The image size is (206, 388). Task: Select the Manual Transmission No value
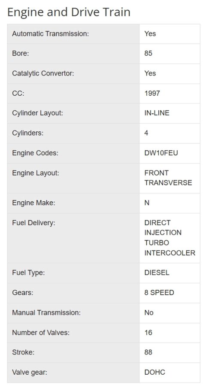[x=149, y=312]
